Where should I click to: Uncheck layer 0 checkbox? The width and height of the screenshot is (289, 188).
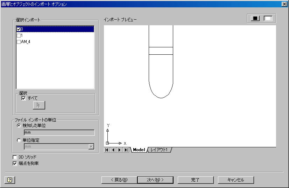(19, 29)
